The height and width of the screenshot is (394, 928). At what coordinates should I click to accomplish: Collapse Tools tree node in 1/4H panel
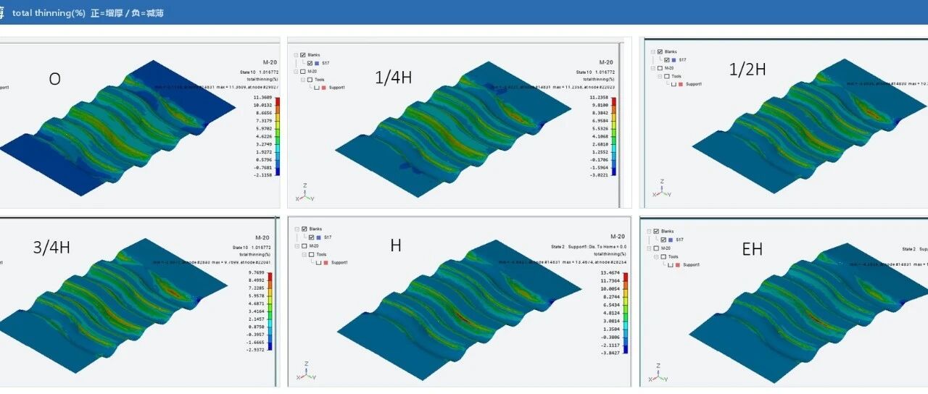click(303, 80)
